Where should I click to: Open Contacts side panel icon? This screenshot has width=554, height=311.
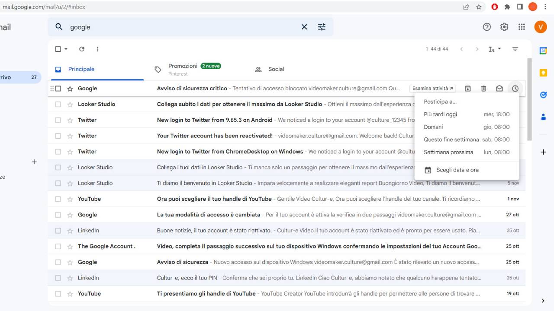544,117
